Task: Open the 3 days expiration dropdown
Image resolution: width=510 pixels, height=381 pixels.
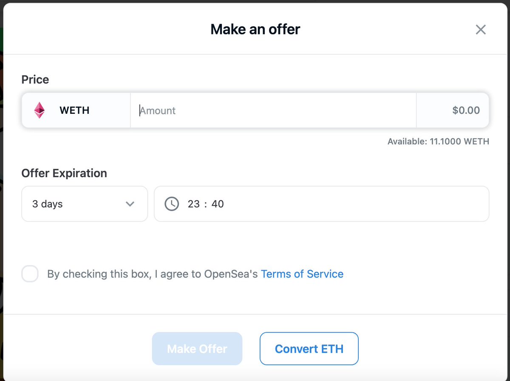Action: 85,204
